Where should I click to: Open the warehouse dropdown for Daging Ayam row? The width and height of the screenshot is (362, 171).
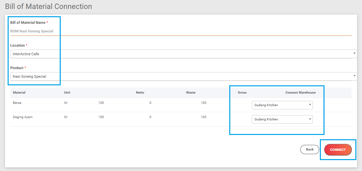coord(282,119)
